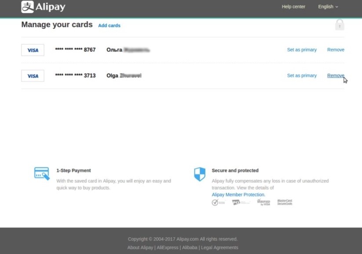This screenshot has height=254, width=362.
Task: Click the Add cards link
Action: (x=109, y=25)
